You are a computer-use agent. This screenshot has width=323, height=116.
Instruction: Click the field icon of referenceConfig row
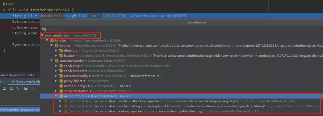pyautogui.click(x=61, y=76)
